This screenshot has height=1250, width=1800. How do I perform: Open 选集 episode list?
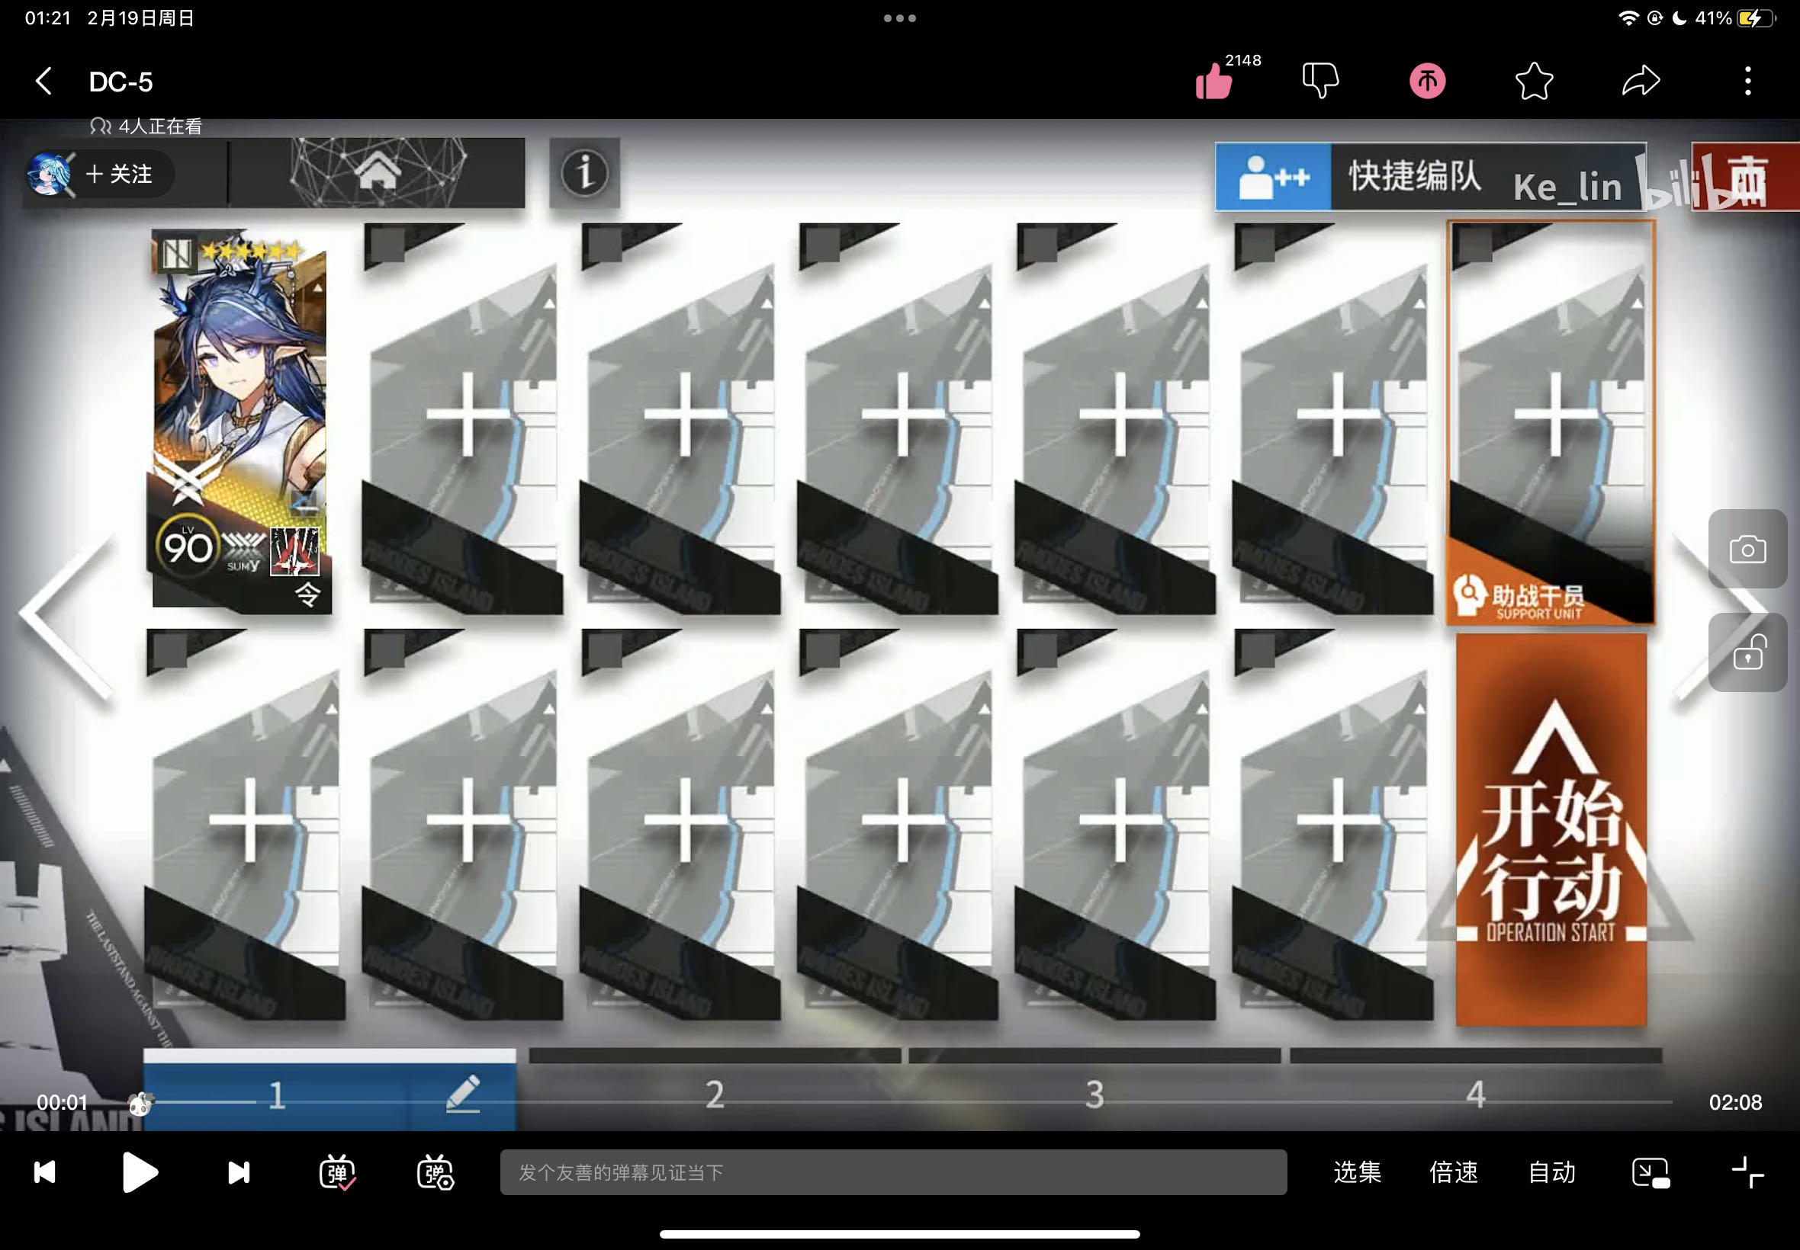click(x=1358, y=1172)
